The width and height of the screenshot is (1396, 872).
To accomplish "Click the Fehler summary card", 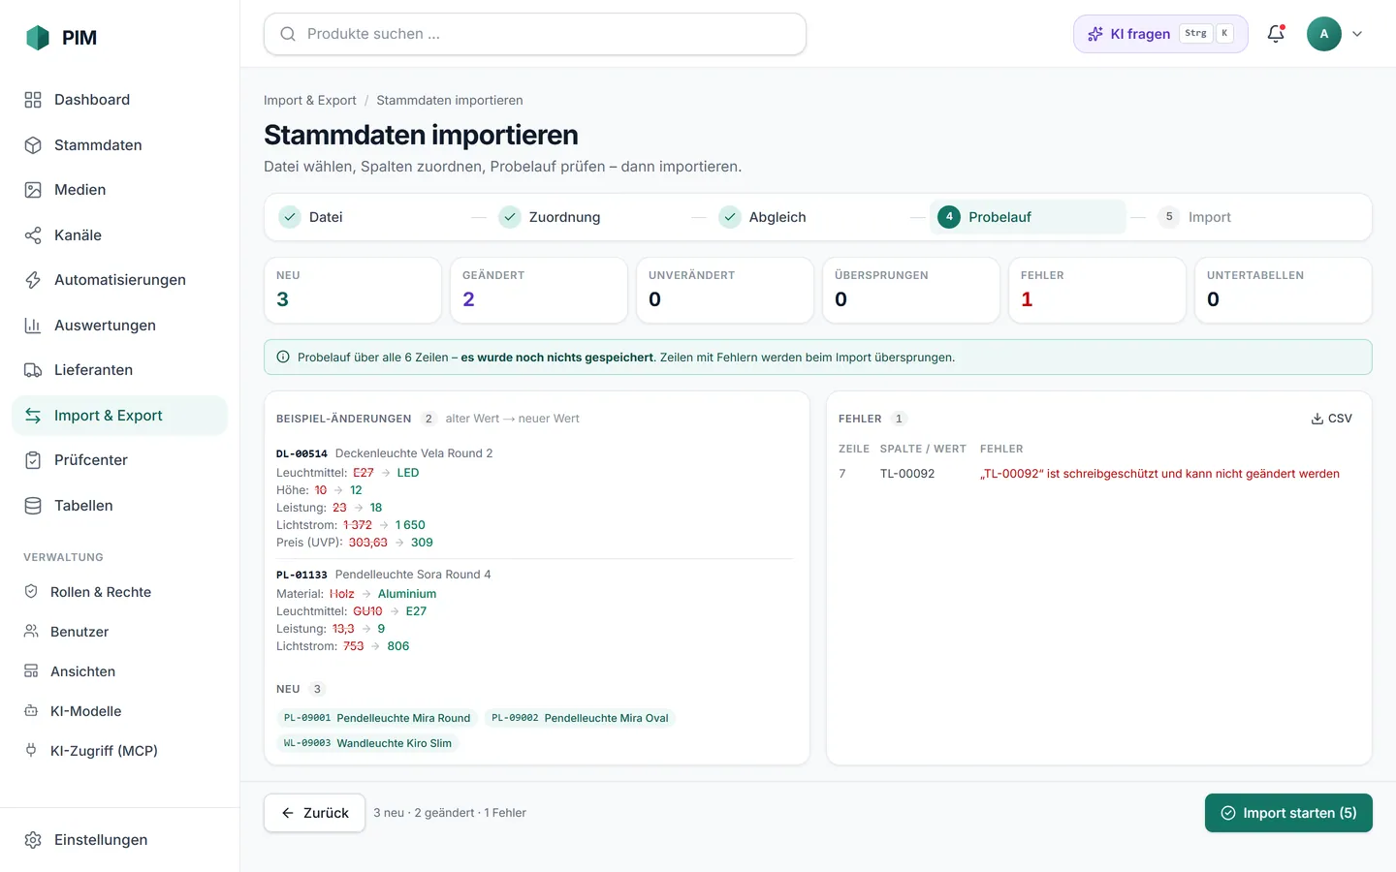I will pos(1097,290).
